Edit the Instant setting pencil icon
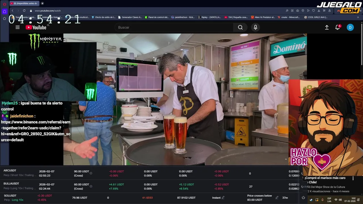 tap(223, 198)
